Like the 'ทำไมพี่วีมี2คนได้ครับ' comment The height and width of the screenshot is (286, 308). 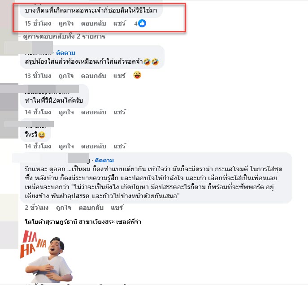66,112
